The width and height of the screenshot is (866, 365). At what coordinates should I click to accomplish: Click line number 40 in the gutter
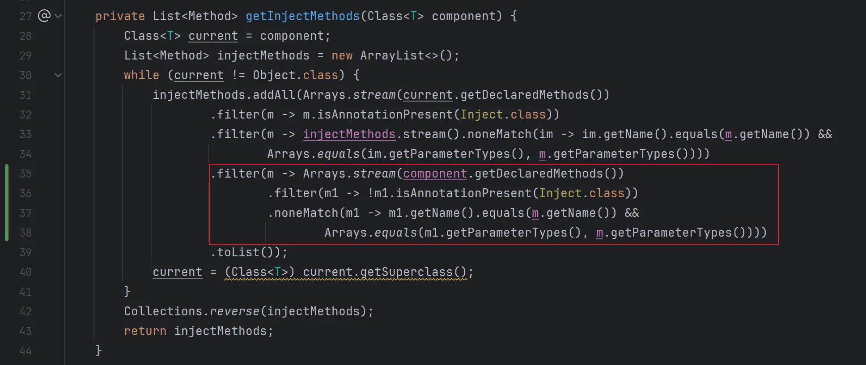[25, 272]
